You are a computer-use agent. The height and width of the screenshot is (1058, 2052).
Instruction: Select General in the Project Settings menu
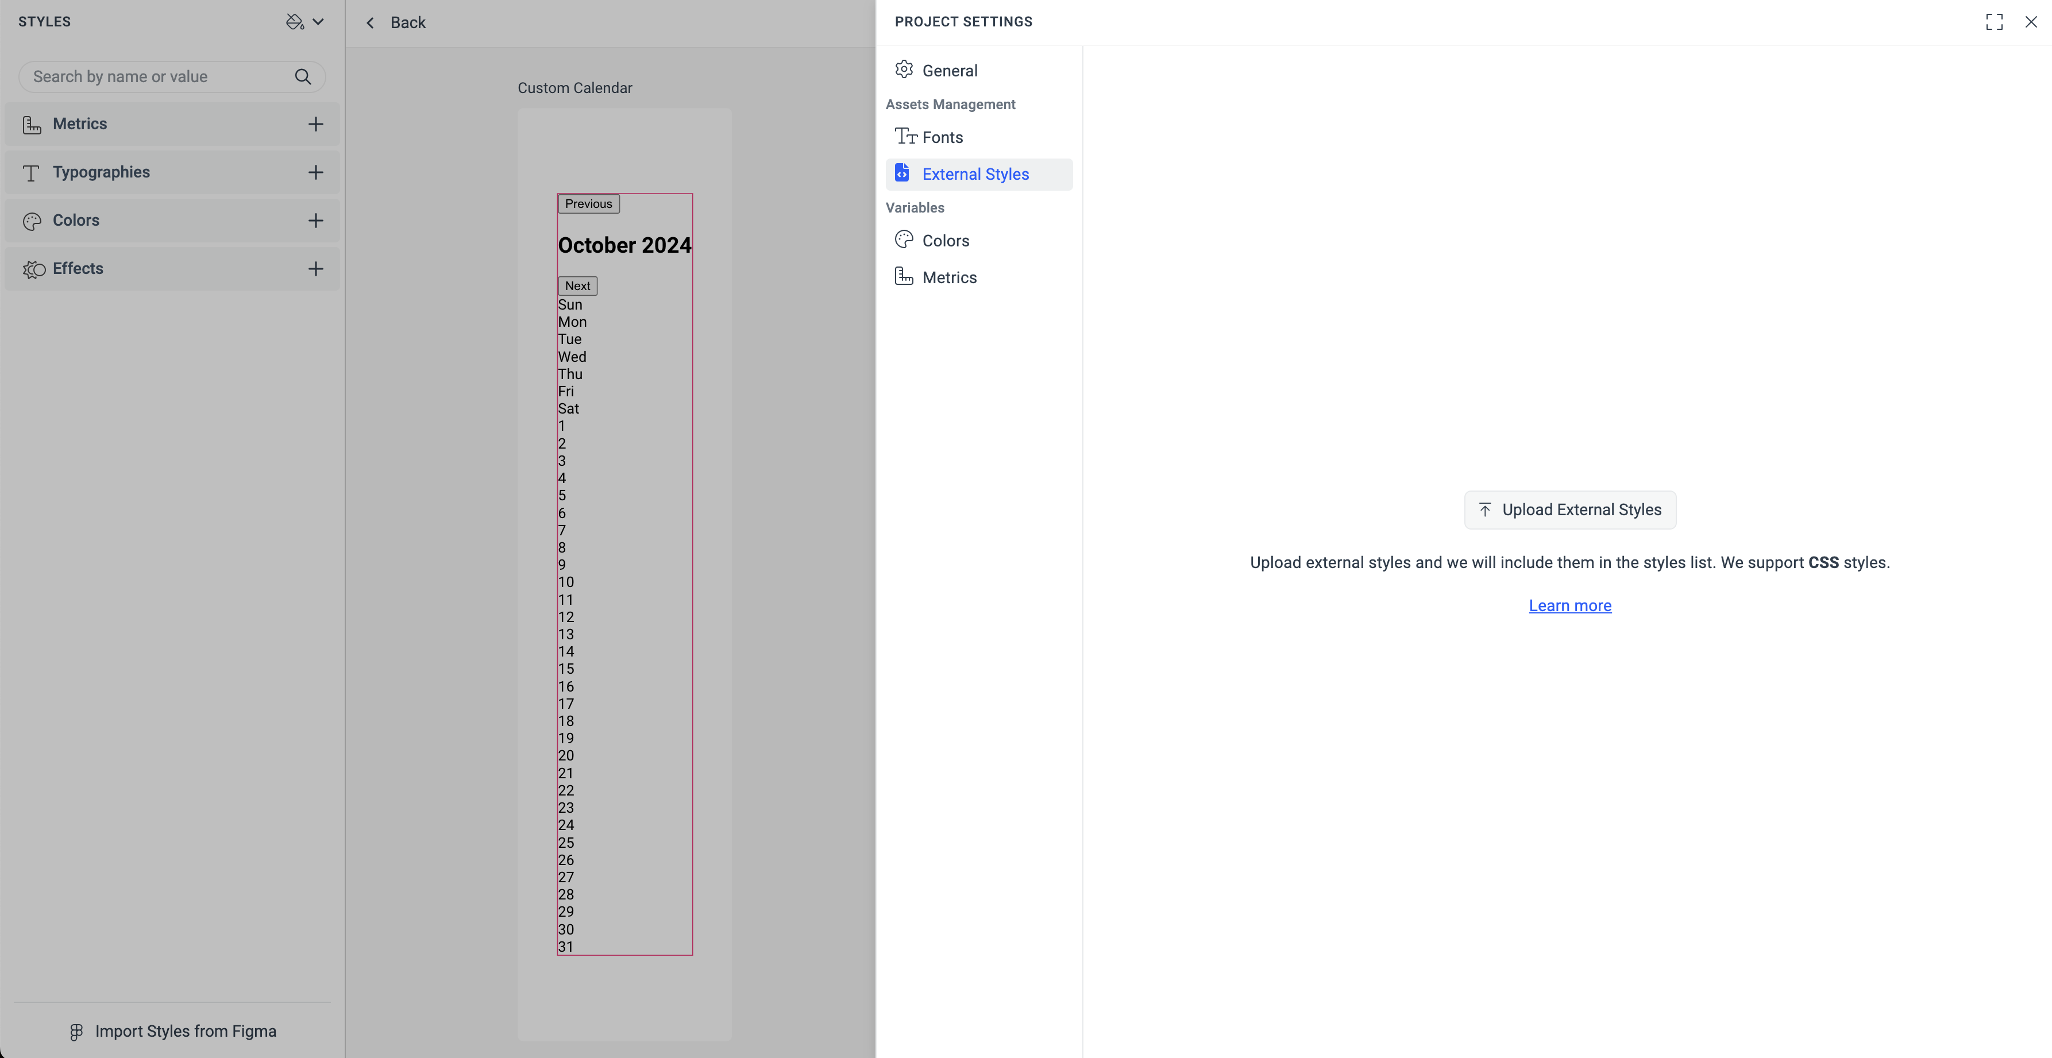pos(950,70)
